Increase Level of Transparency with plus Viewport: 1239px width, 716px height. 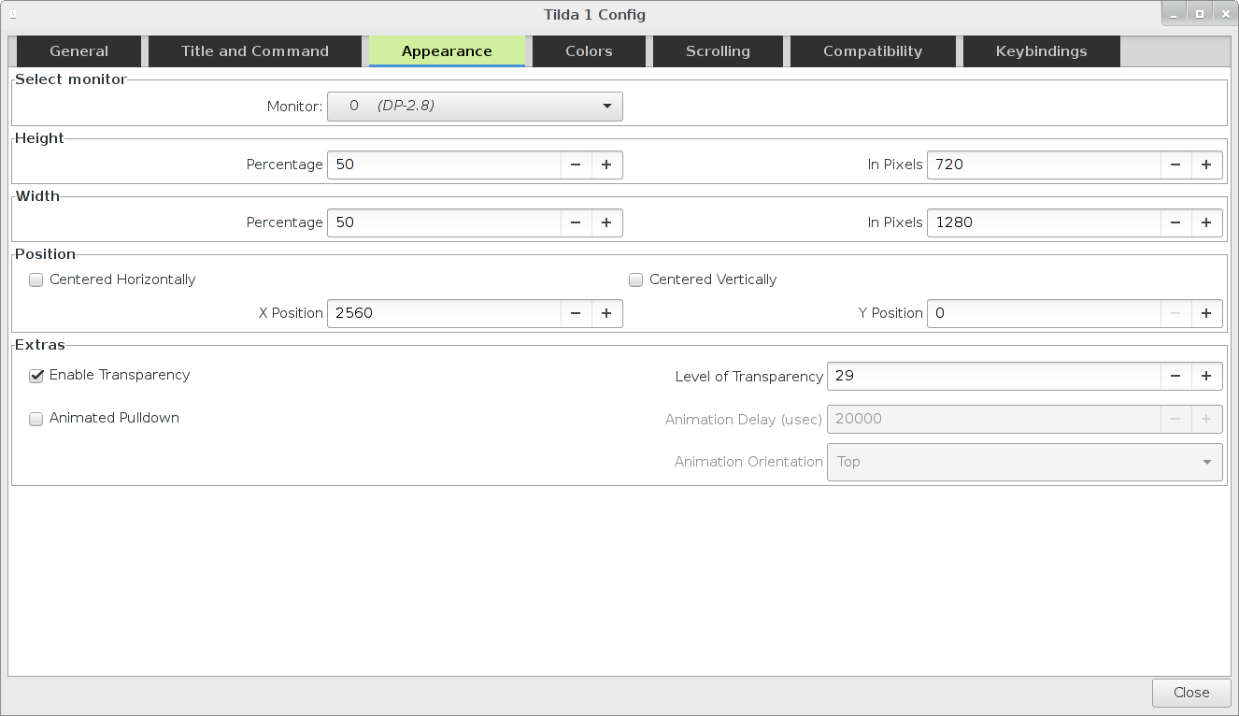(1206, 376)
